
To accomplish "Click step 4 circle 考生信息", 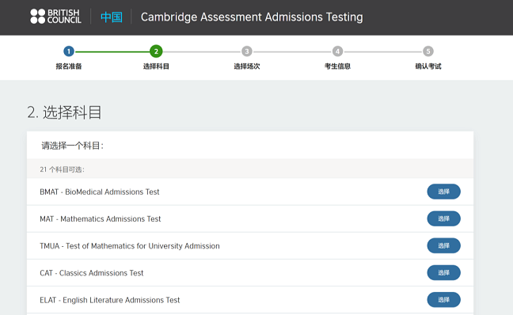I will [x=337, y=51].
